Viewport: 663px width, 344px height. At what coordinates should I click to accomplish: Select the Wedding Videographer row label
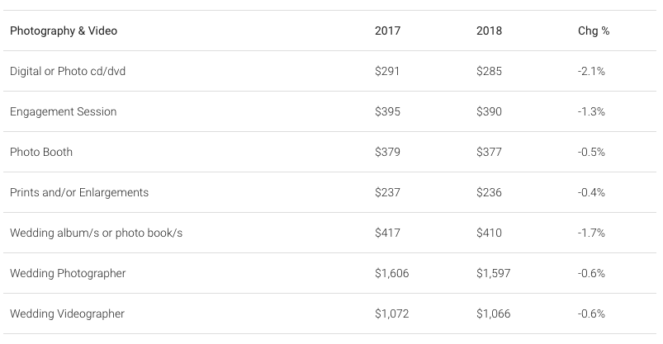[x=67, y=314]
